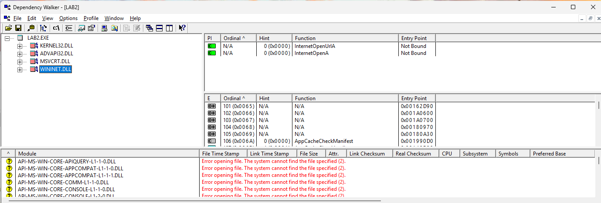Expand the ADVAPI32.DLL tree node

point(20,54)
